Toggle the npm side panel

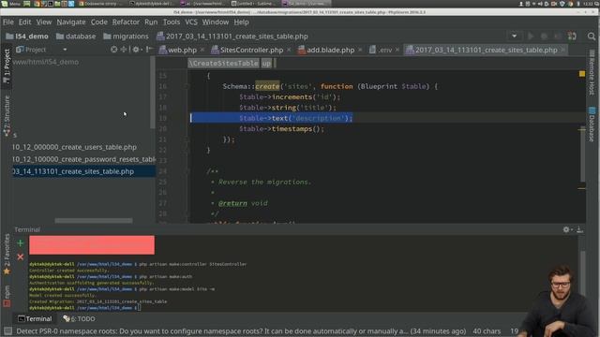(7, 297)
